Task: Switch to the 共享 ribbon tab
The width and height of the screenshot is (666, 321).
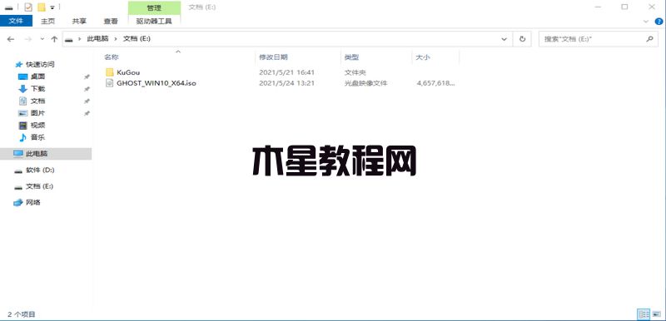Action: [x=79, y=21]
